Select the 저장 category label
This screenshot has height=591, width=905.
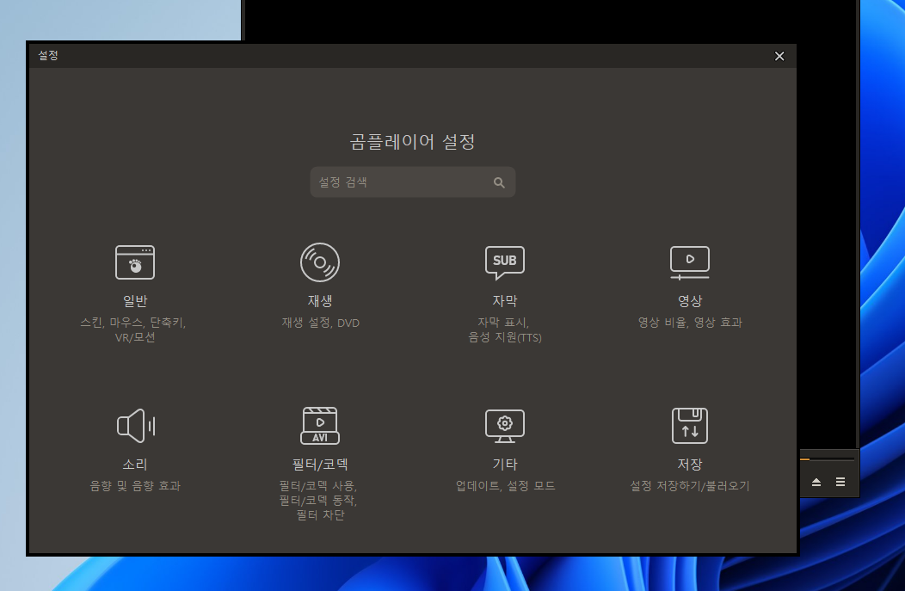(690, 464)
